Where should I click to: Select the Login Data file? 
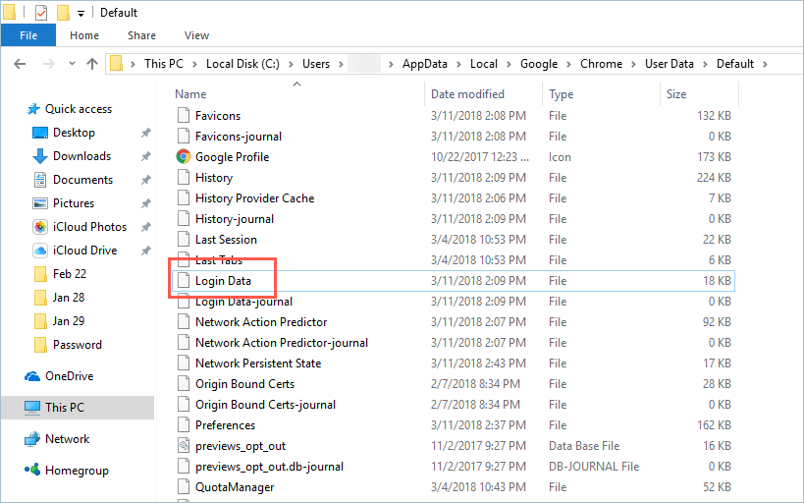(x=454, y=281)
